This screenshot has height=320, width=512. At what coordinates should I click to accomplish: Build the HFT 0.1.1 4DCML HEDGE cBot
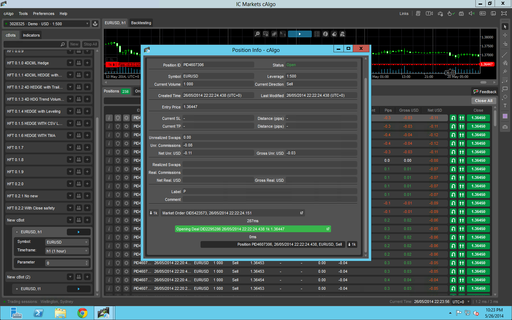pyautogui.click(x=79, y=75)
